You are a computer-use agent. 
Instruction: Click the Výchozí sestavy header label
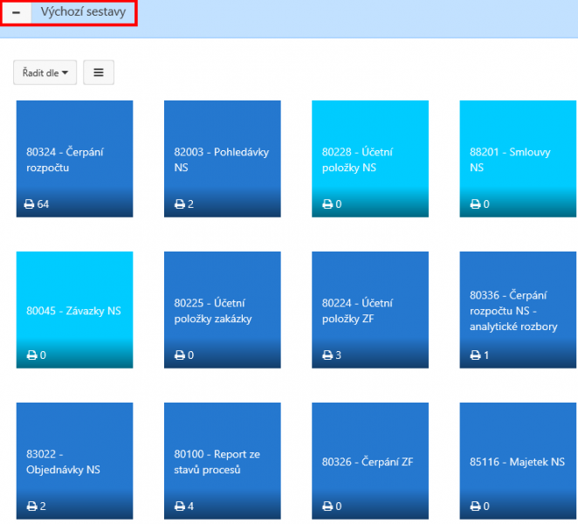(x=83, y=12)
